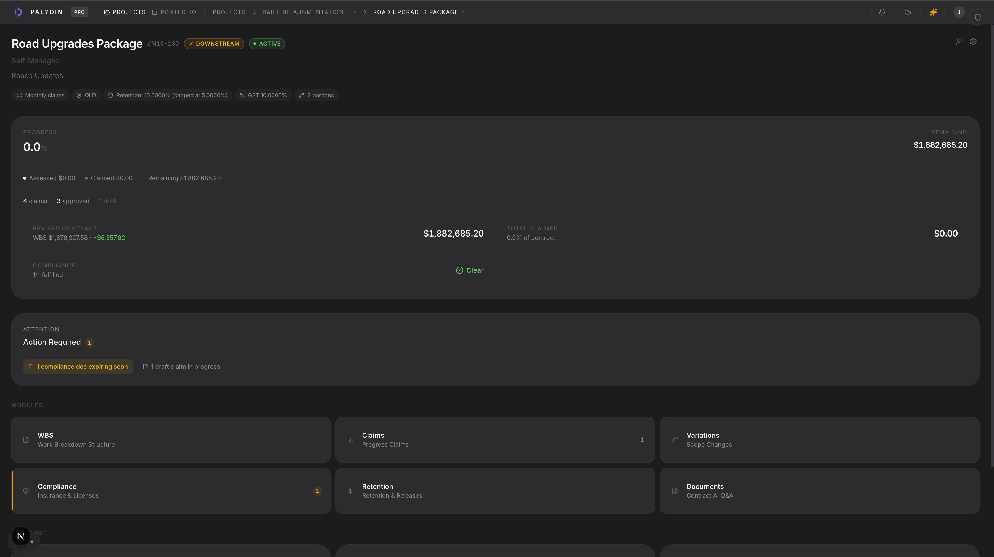Open the team members icon
The image size is (994, 557).
pos(959,42)
